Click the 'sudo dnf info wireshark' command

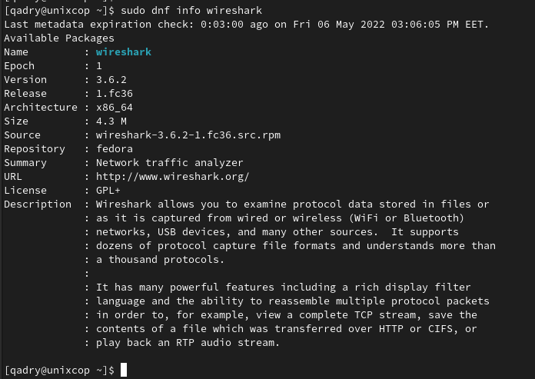click(191, 11)
